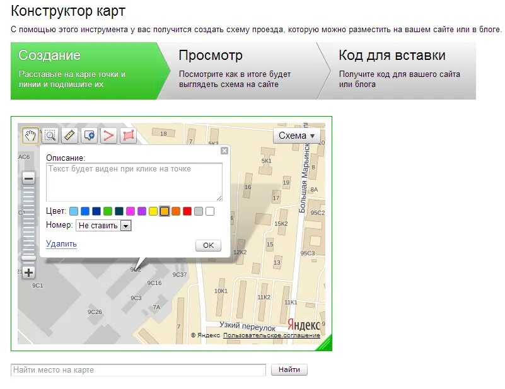Click the 'Найти место на карте' search field
Image resolution: width=505 pixels, height=389 pixels.
(x=138, y=370)
